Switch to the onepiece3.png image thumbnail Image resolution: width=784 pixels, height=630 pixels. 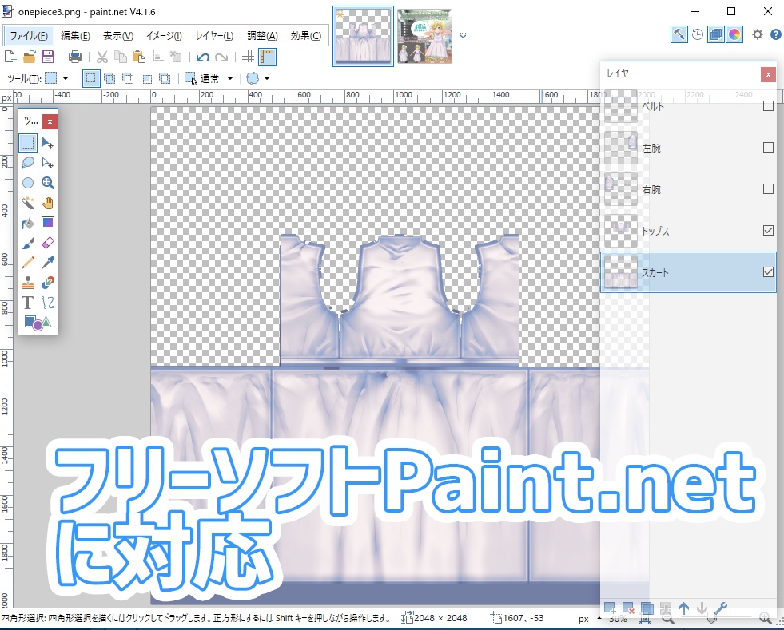363,36
